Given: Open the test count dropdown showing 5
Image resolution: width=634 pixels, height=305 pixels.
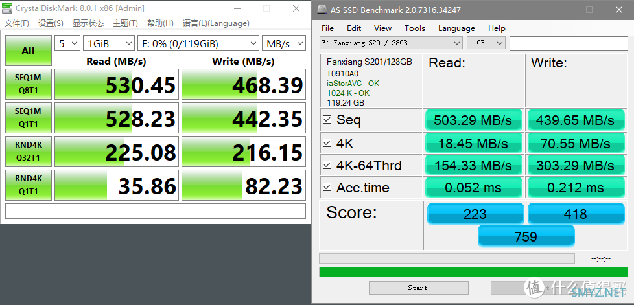Looking at the screenshot, I should click(67, 43).
